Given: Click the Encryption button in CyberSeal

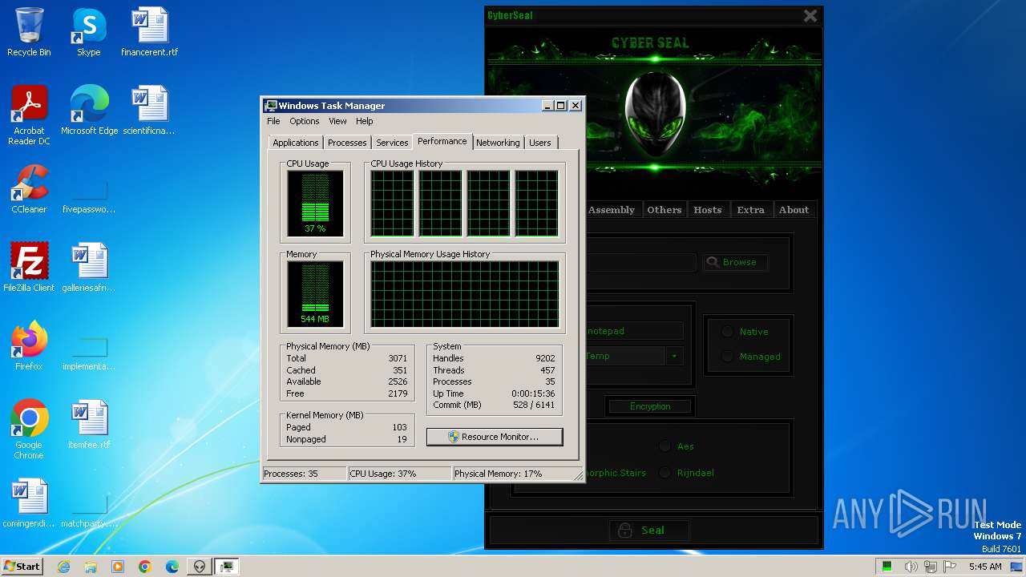Looking at the screenshot, I should 650,406.
